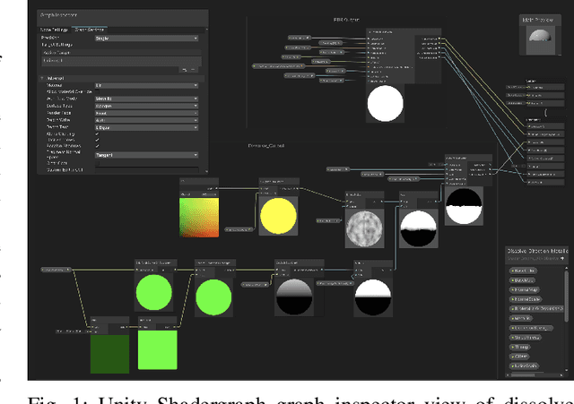This screenshot has height=404, width=574.
Task: Enable the Allow Material Override checkbox
Action: pos(98,91)
